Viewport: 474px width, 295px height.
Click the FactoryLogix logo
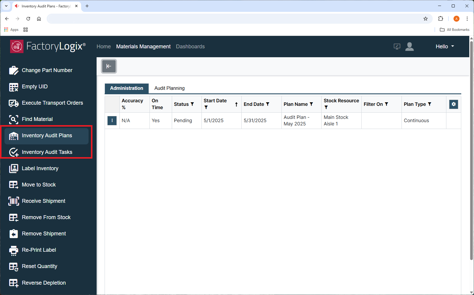pos(48,47)
